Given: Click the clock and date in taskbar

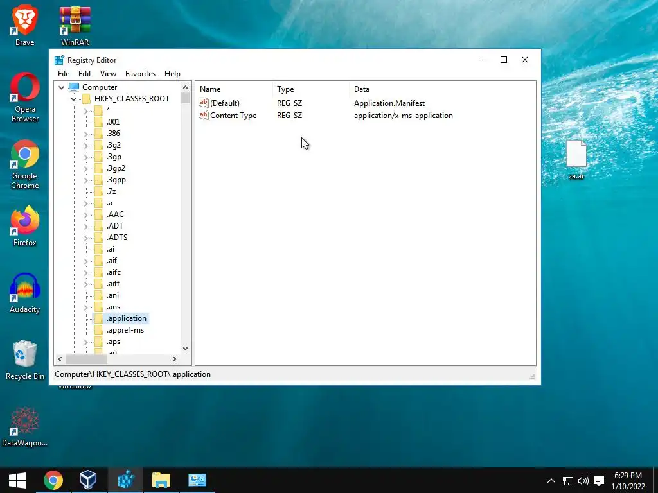Looking at the screenshot, I should pyautogui.click(x=628, y=481).
